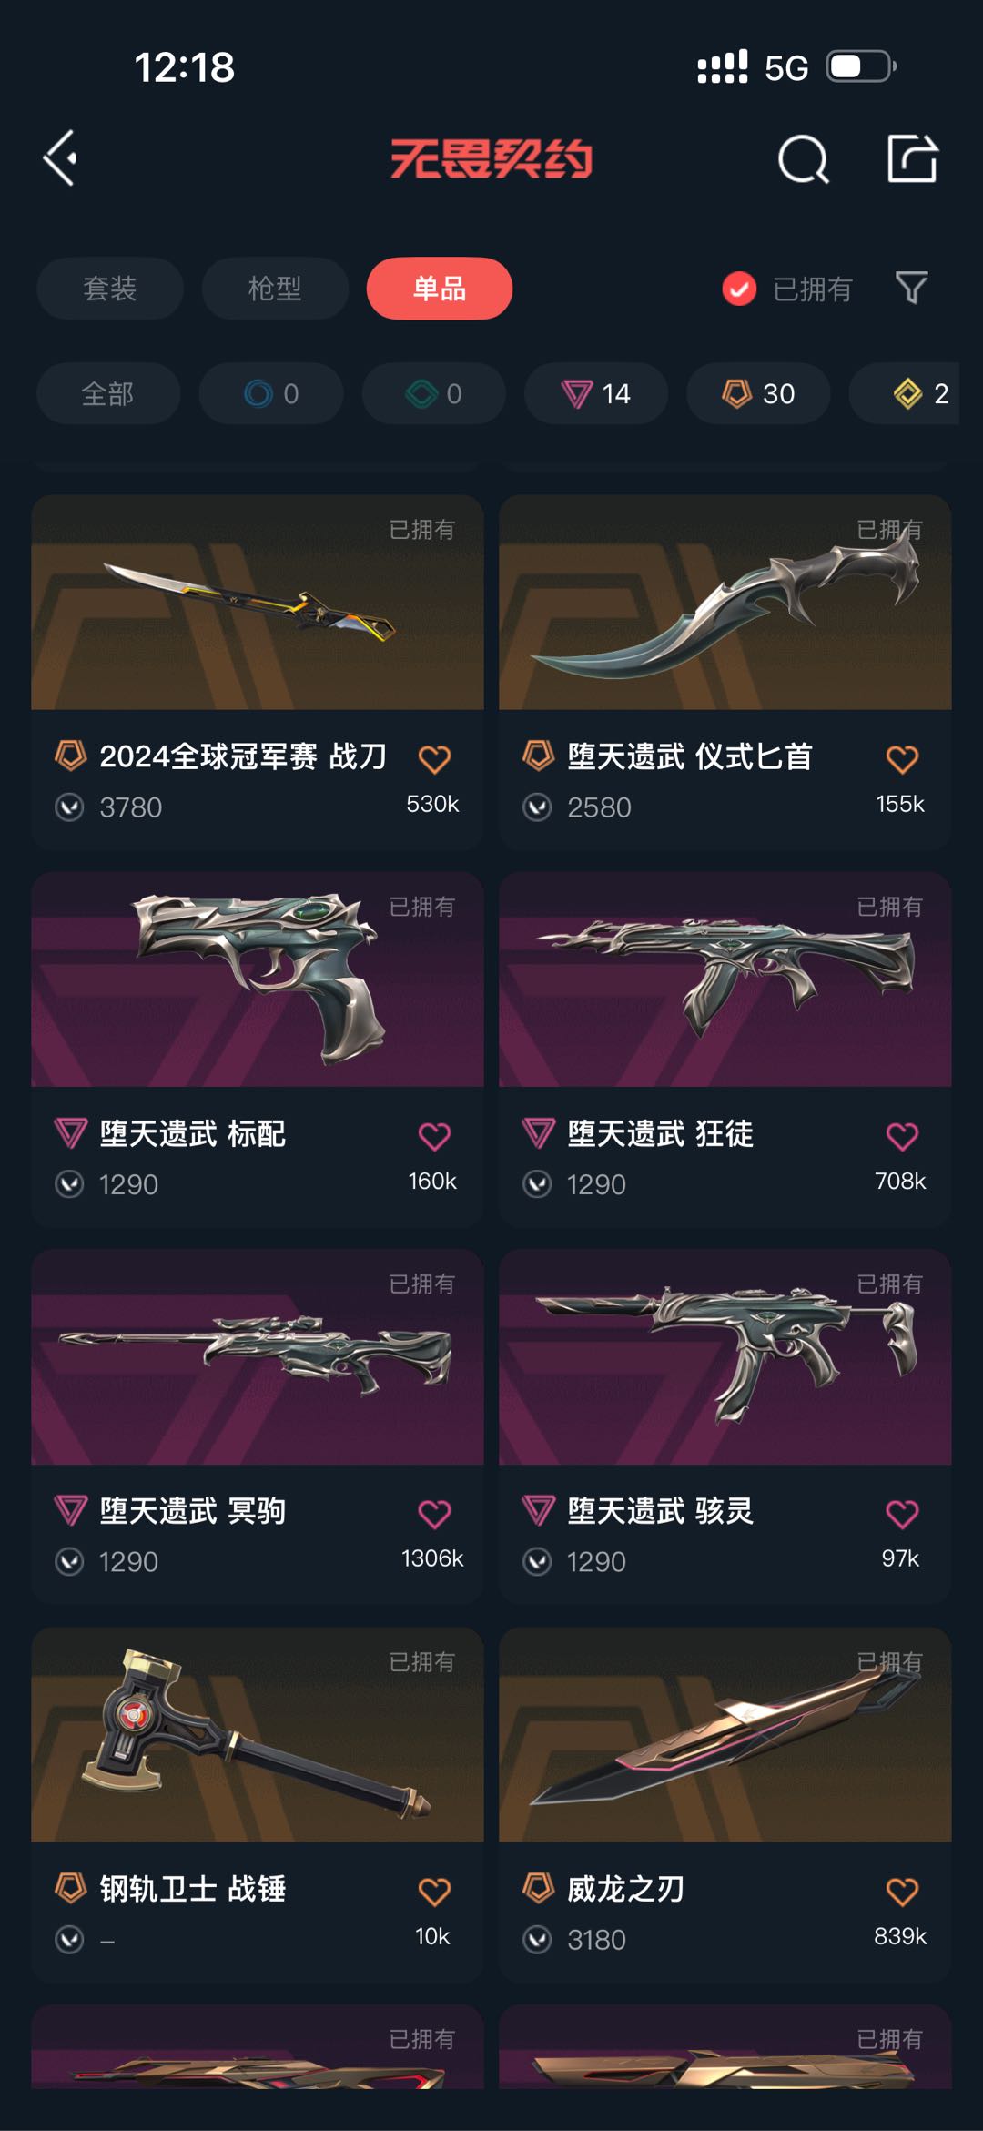Favorite 堕天遗武 冥驹 via heart icon

click(x=434, y=1513)
